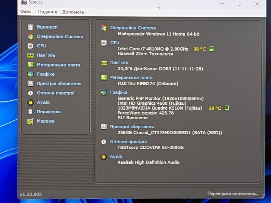Click the window resize grip corner
This screenshot has width=271, height=203.
coord(262,196)
